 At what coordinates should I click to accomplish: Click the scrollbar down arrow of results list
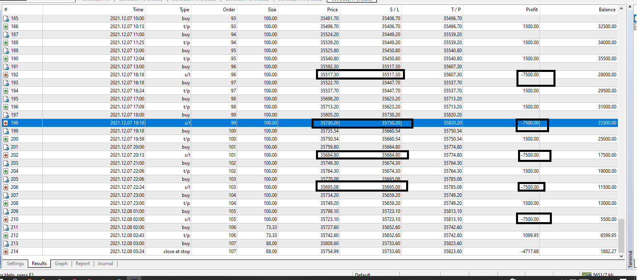[x=621, y=256]
